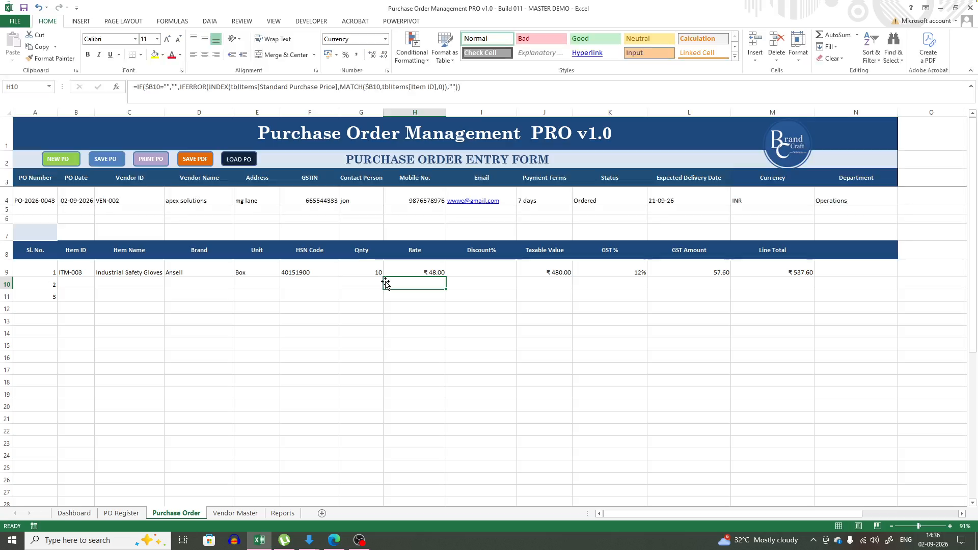Viewport: 978px width, 550px height.
Task: Click Create a PDF Acrobat icon
Action: (x=928, y=41)
